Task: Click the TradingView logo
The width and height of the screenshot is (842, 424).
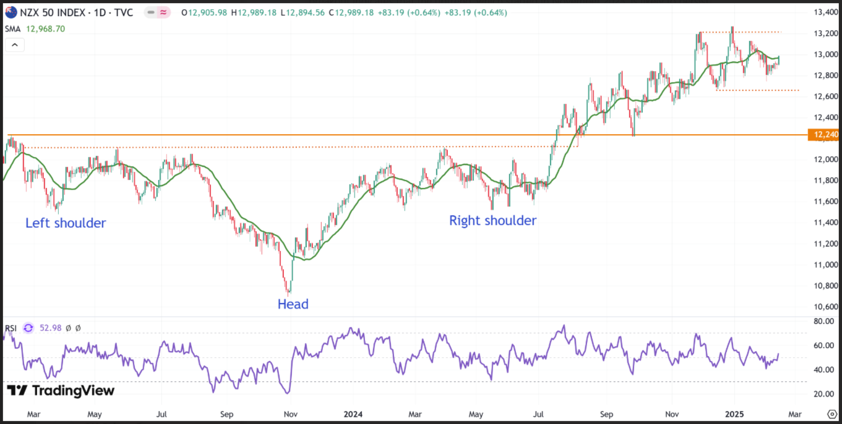Action: (61, 391)
